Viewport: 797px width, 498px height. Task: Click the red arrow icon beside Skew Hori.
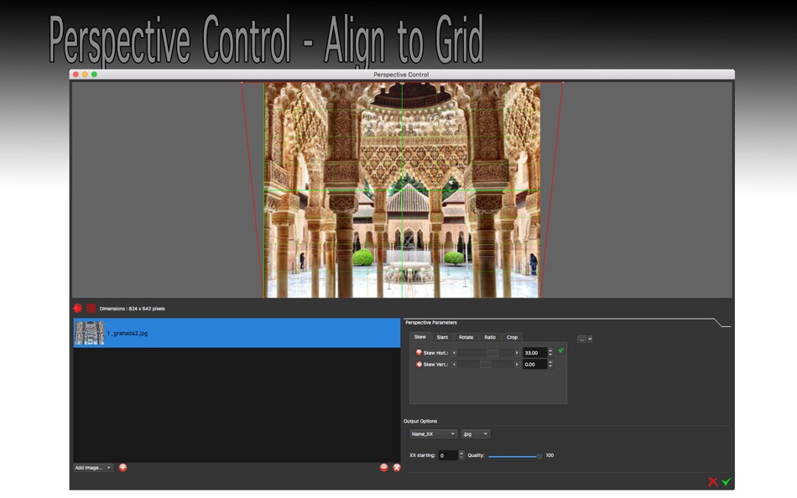coord(419,352)
